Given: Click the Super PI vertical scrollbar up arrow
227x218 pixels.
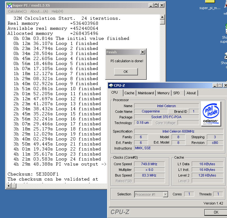Looking at the screenshot, I should (162, 17).
